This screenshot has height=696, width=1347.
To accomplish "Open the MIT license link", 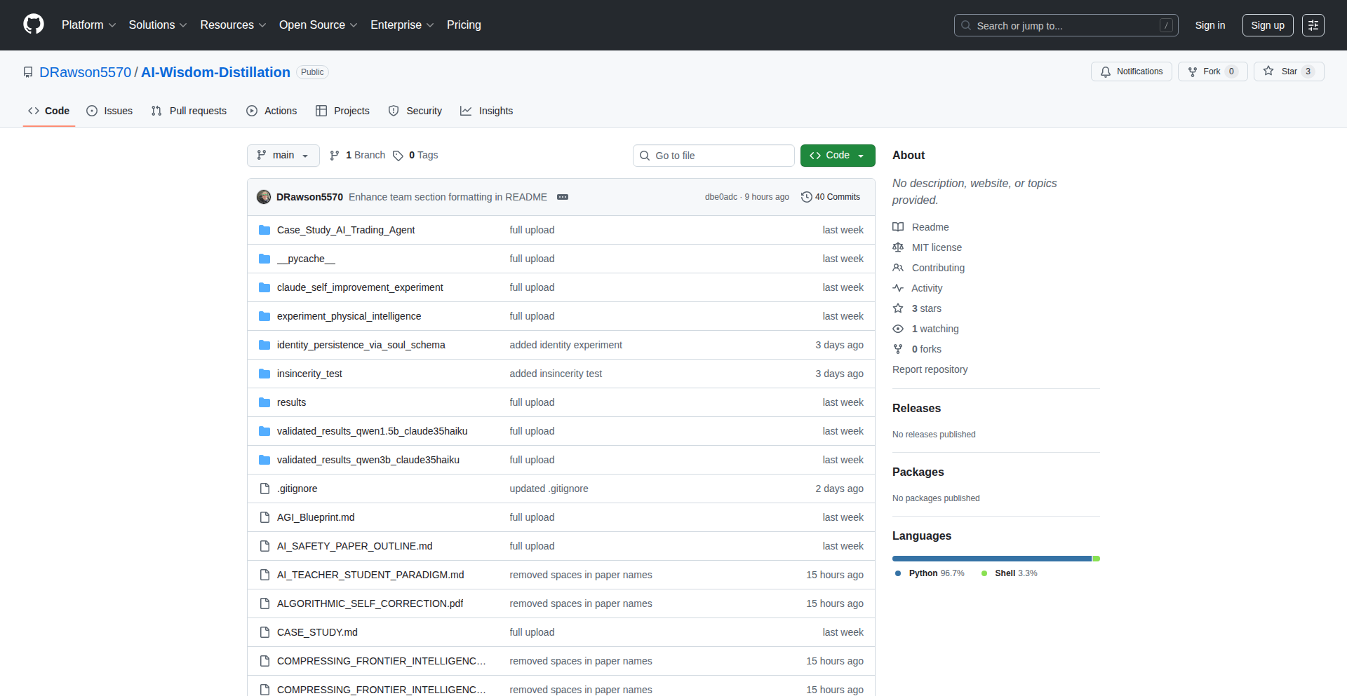I will [x=936, y=247].
